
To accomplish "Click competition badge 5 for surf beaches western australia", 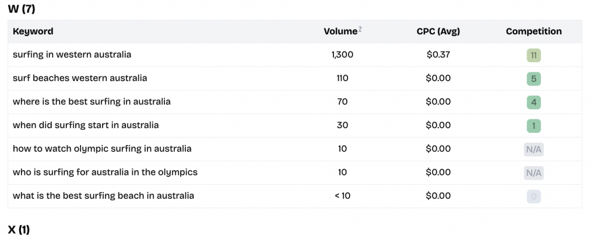I will point(533,79).
